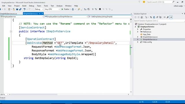Expand the EmpInfoService.svc node
Viewport: 185px width, 104px height.
[138, 37]
